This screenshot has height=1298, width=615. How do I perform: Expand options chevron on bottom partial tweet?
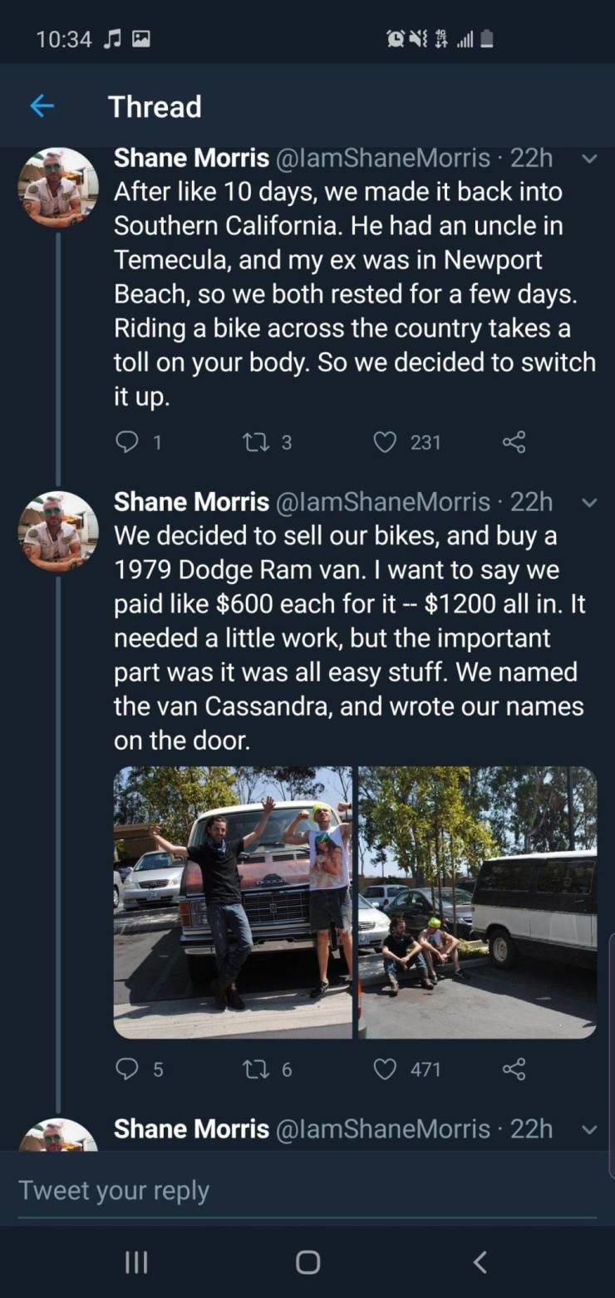tap(590, 1129)
